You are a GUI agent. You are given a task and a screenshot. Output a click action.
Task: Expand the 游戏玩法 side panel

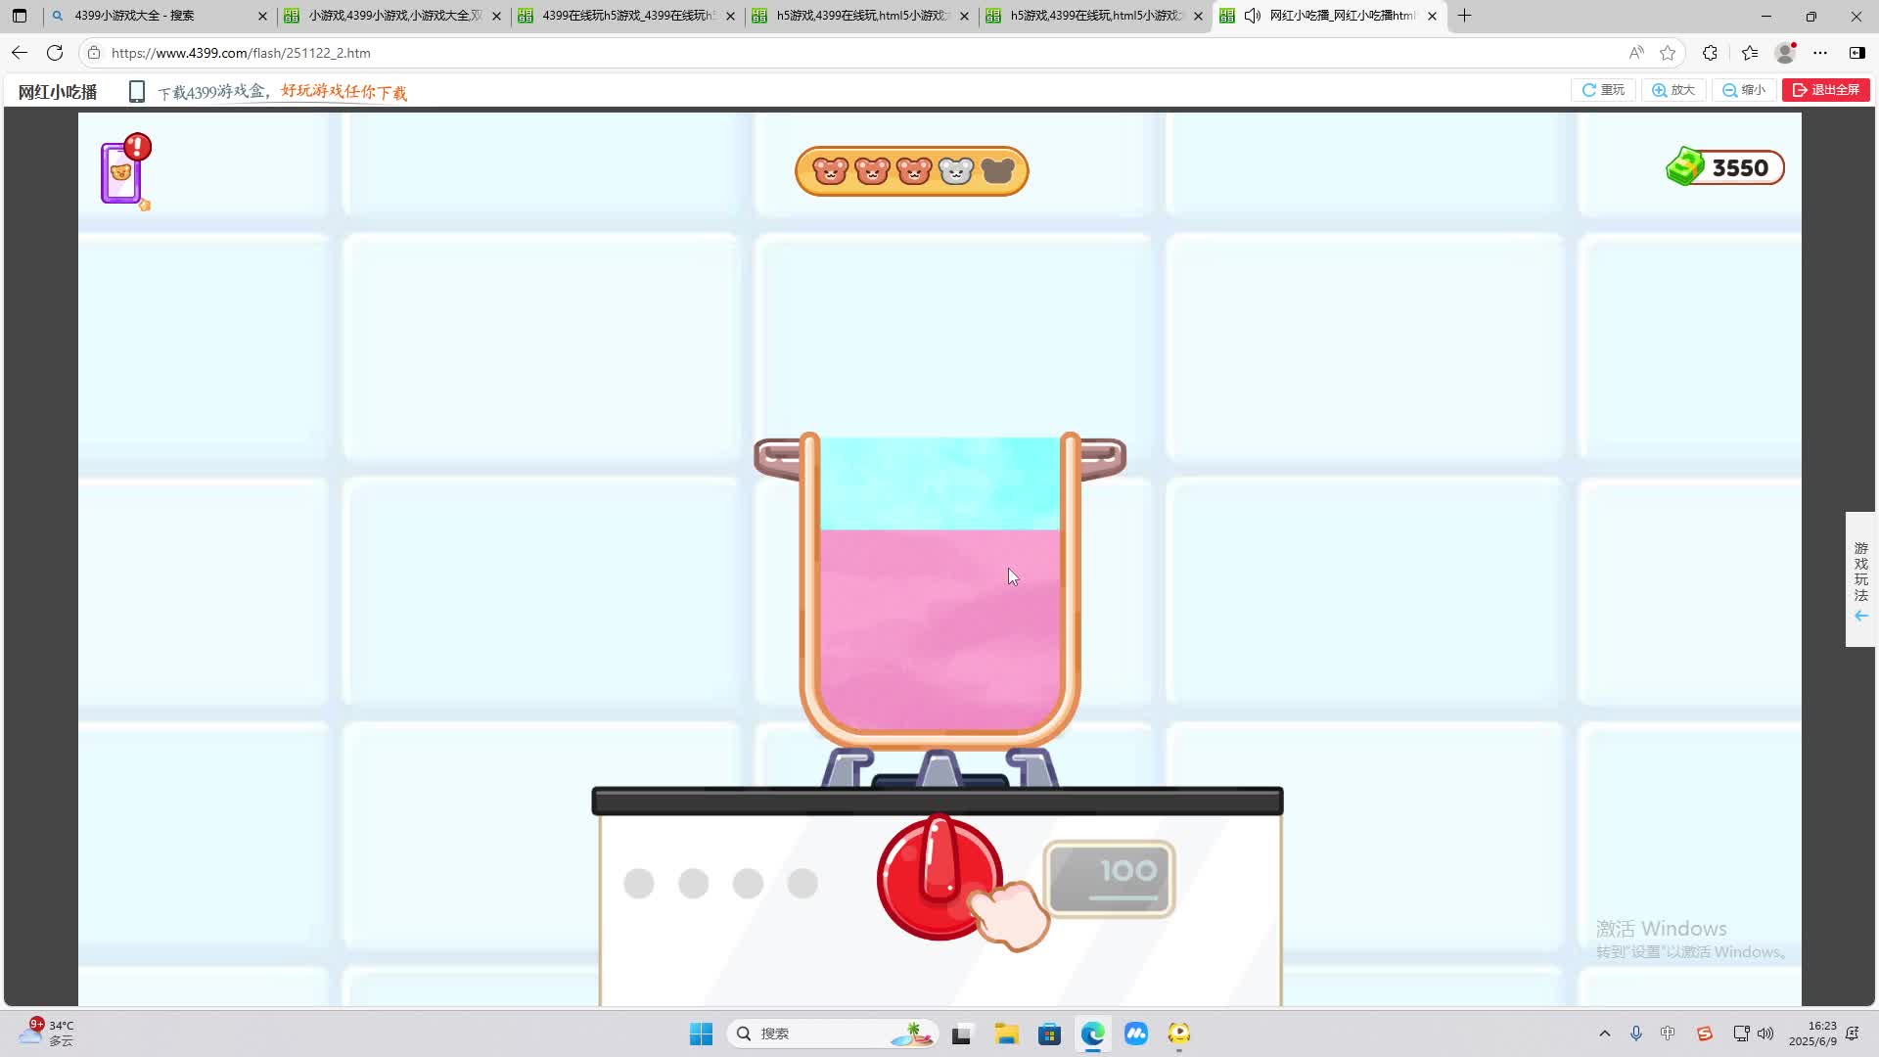pos(1860,579)
